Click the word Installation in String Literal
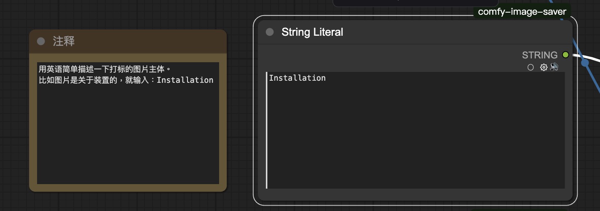Image resolution: width=600 pixels, height=211 pixels. [x=297, y=78]
